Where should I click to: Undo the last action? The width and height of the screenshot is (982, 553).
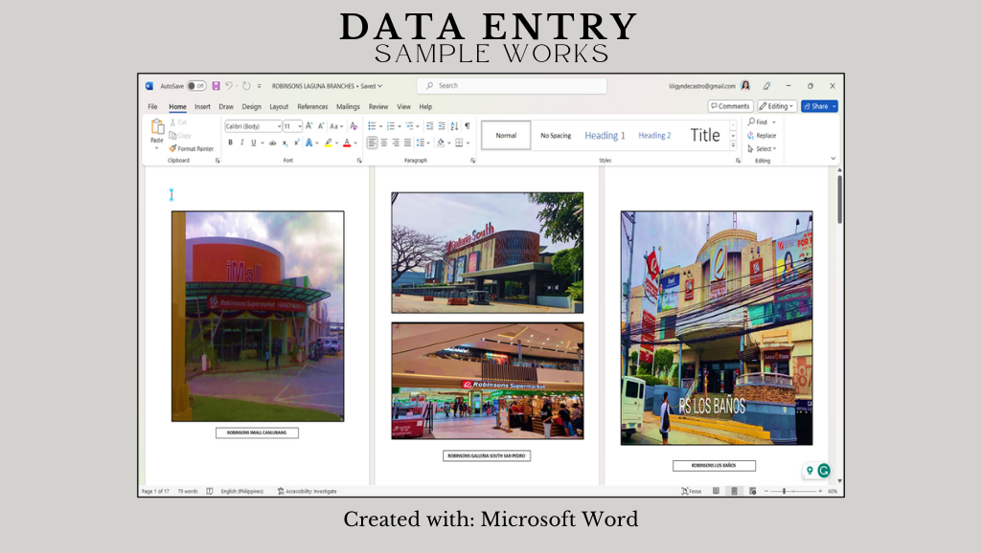pos(229,86)
